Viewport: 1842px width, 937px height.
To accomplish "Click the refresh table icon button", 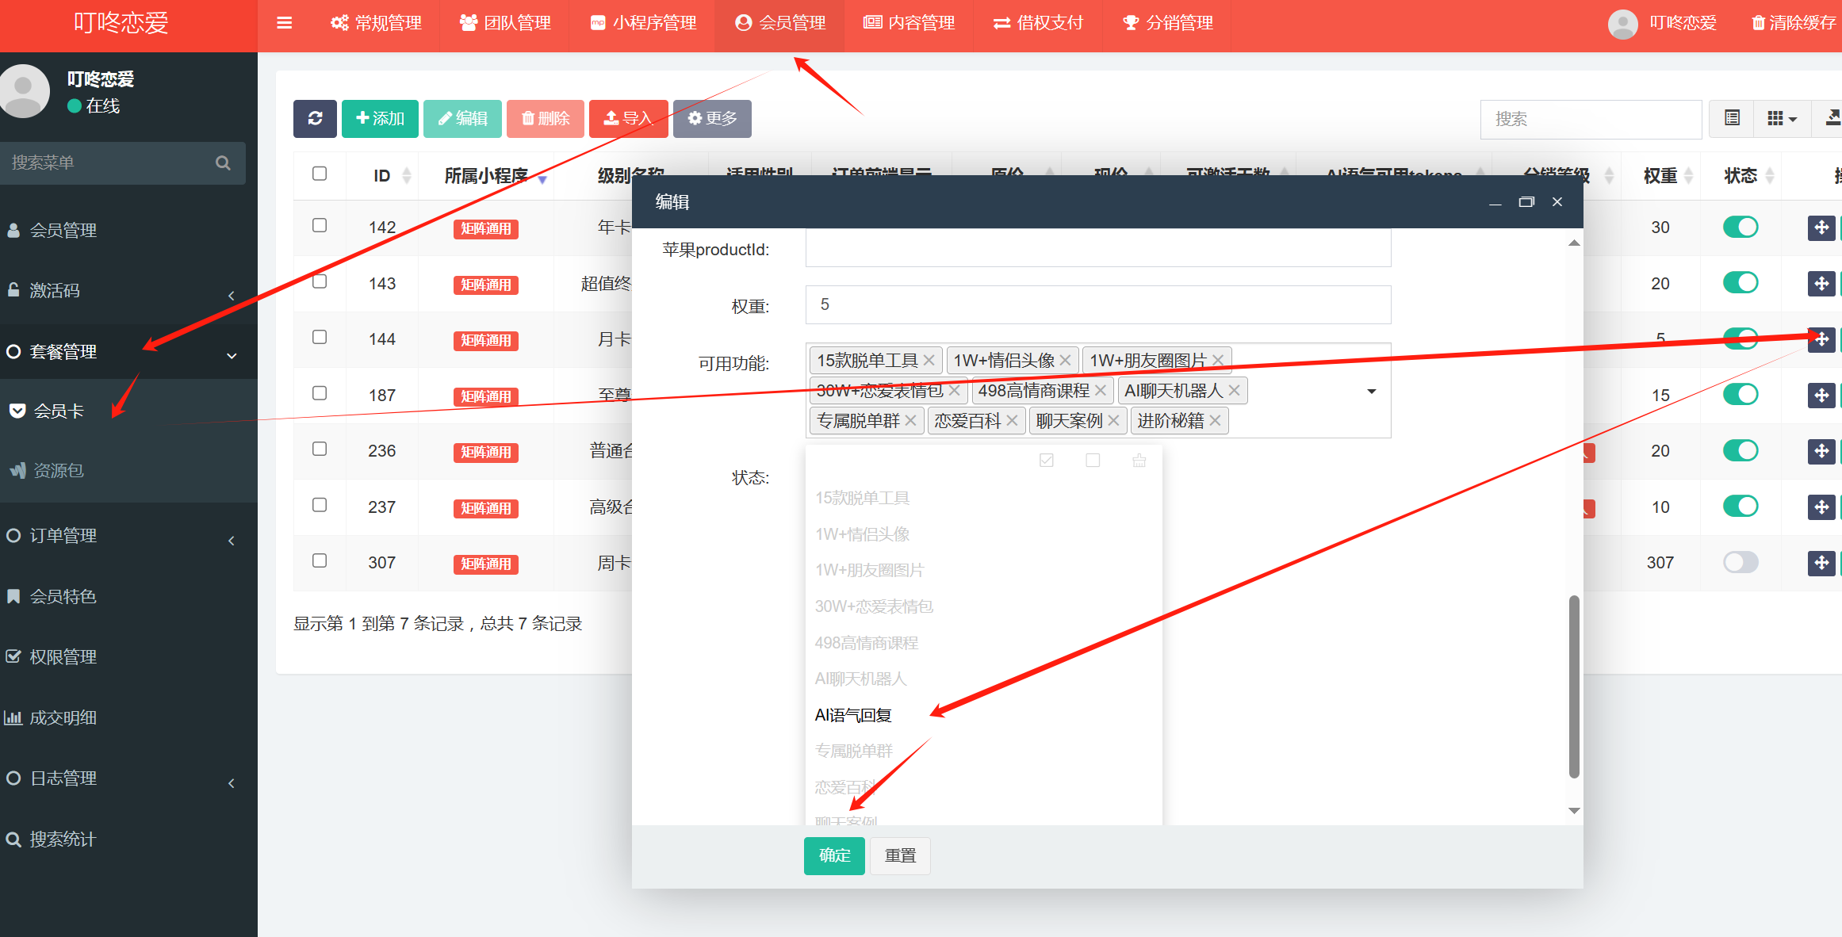I will 315,119.
